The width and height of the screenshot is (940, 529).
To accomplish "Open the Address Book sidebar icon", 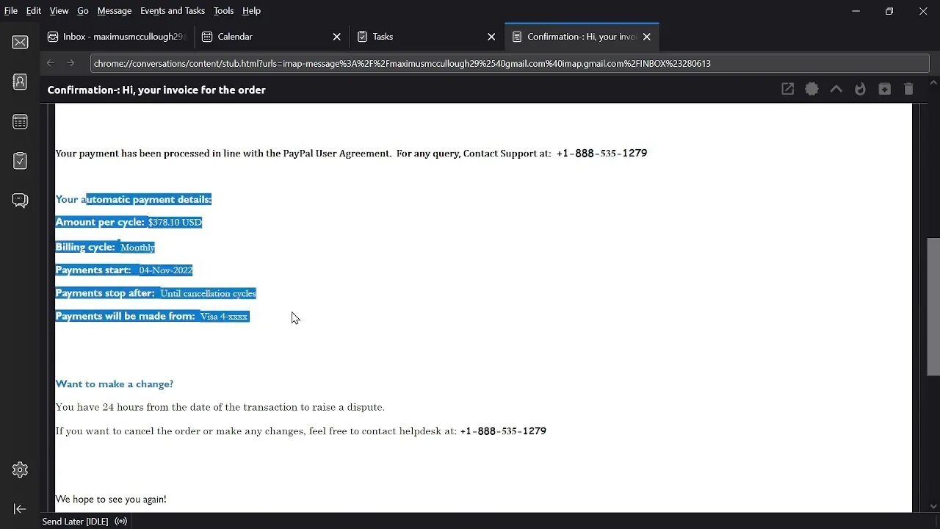I will 20,82.
